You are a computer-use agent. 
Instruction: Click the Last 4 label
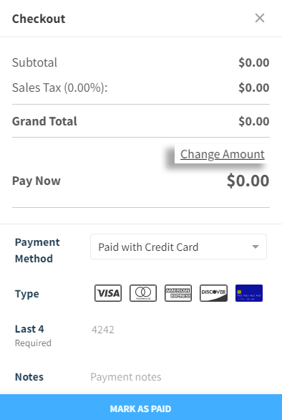(x=29, y=329)
